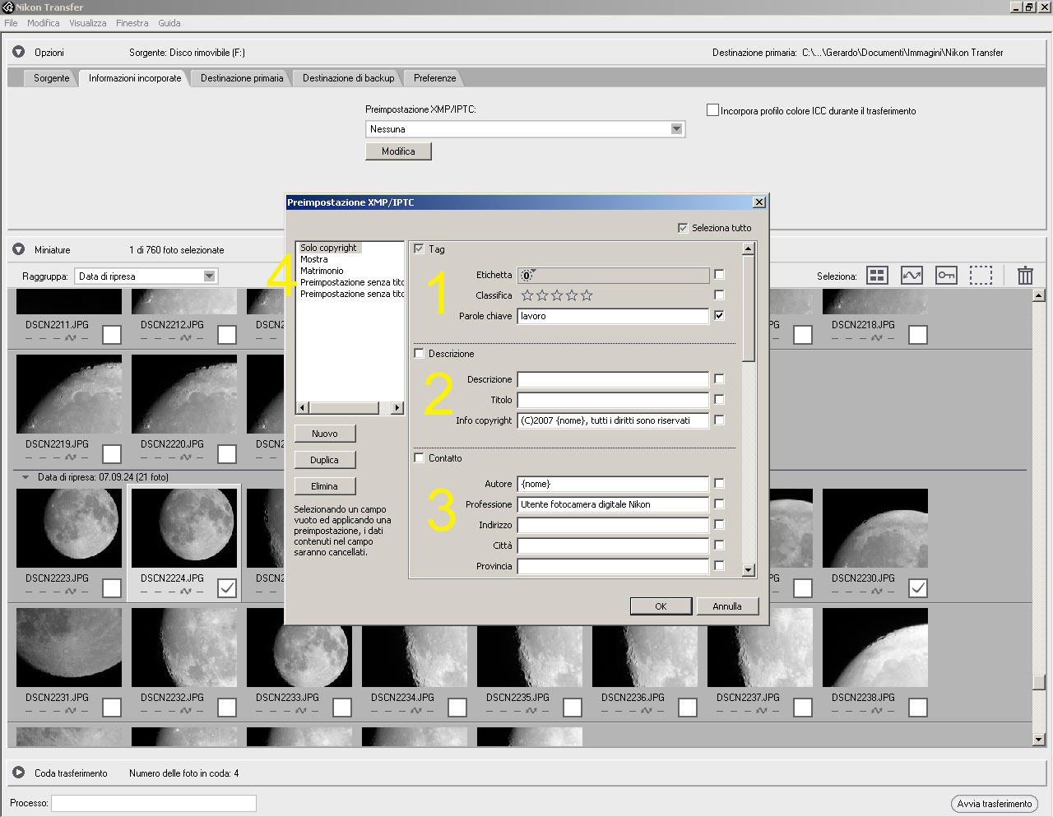Toggle the Seleziona tutto checkbox
The width and height of the screenshot is (1053, 817).
pyautogui.click(x=683, y=228)
